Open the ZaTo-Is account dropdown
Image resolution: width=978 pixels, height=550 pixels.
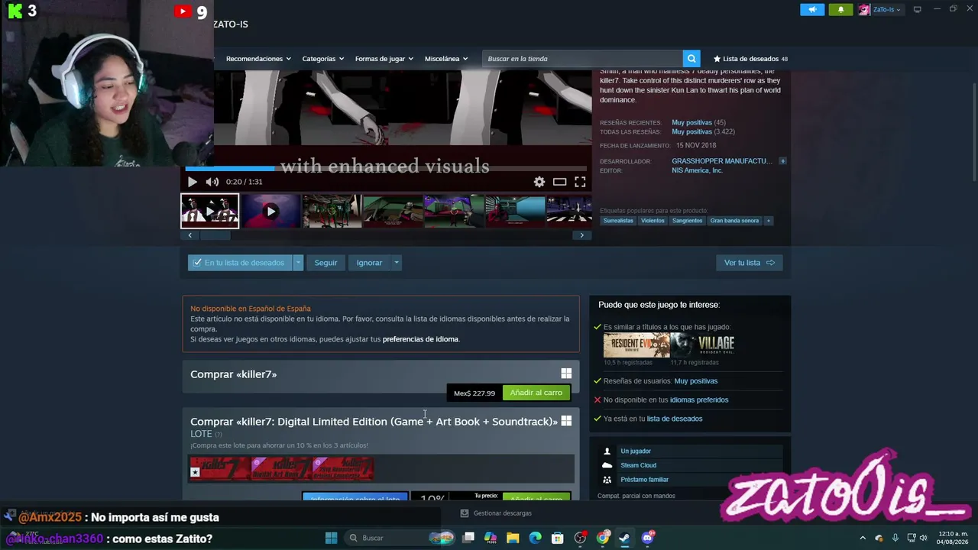click(880, 9)
